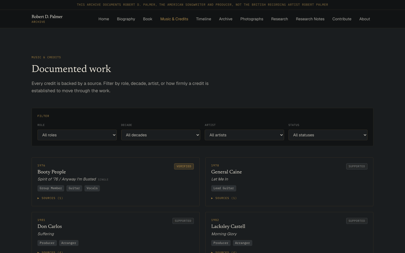
Task: Click the Guitar role tag on Booty People
Action: click(74, 188)
